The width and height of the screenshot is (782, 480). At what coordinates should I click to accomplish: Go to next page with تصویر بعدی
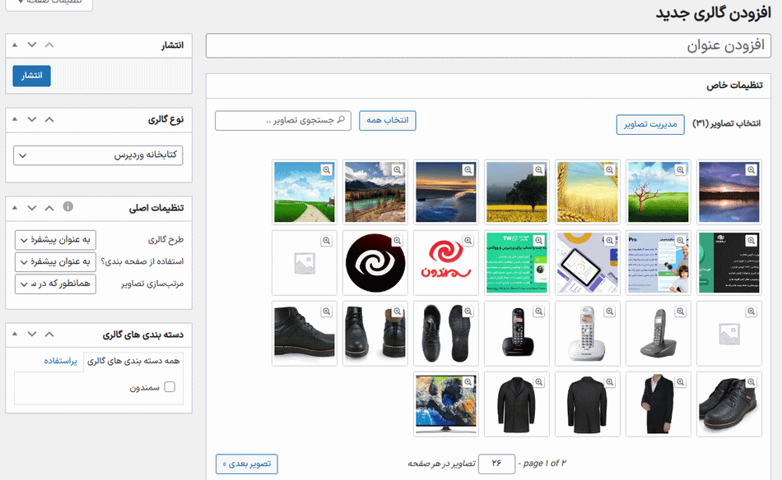tap(247, 464)
